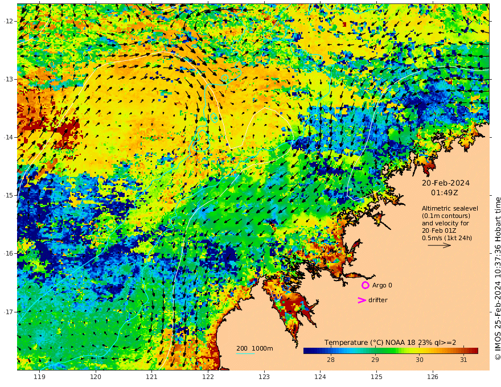Click the IMOS copyright timestamp text
The width and height of the screenshot is (501, 387).
(x=497, y=278)
